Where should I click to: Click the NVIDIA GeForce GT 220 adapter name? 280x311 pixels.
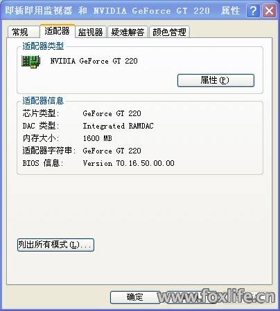click(x=94, y=61)
